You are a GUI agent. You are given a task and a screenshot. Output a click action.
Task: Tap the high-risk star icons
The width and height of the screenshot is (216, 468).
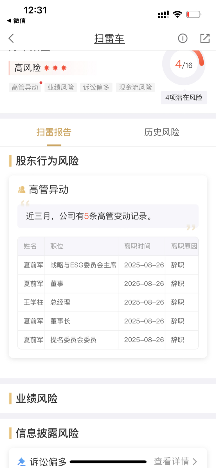click(x=55, y=68)
